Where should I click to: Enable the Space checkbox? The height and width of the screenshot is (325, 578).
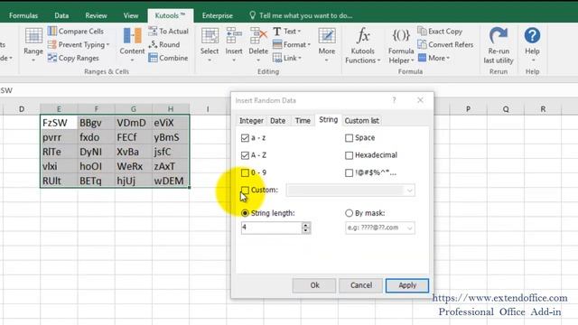[x=349, y=138]
